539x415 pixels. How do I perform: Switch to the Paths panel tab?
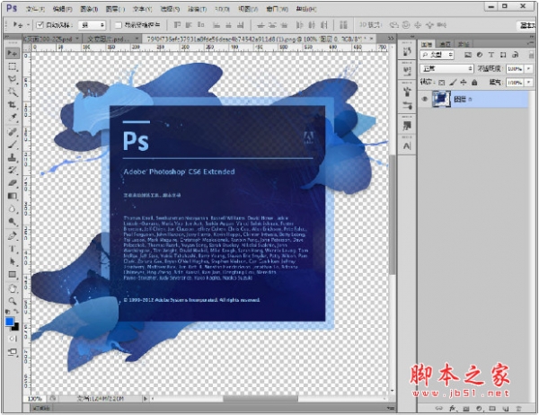click(x=464, y=44)
